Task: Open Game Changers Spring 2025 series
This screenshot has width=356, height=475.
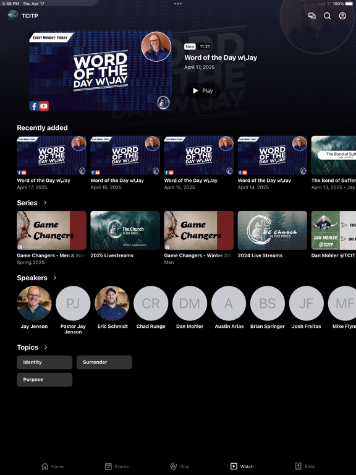Action: 51,231
